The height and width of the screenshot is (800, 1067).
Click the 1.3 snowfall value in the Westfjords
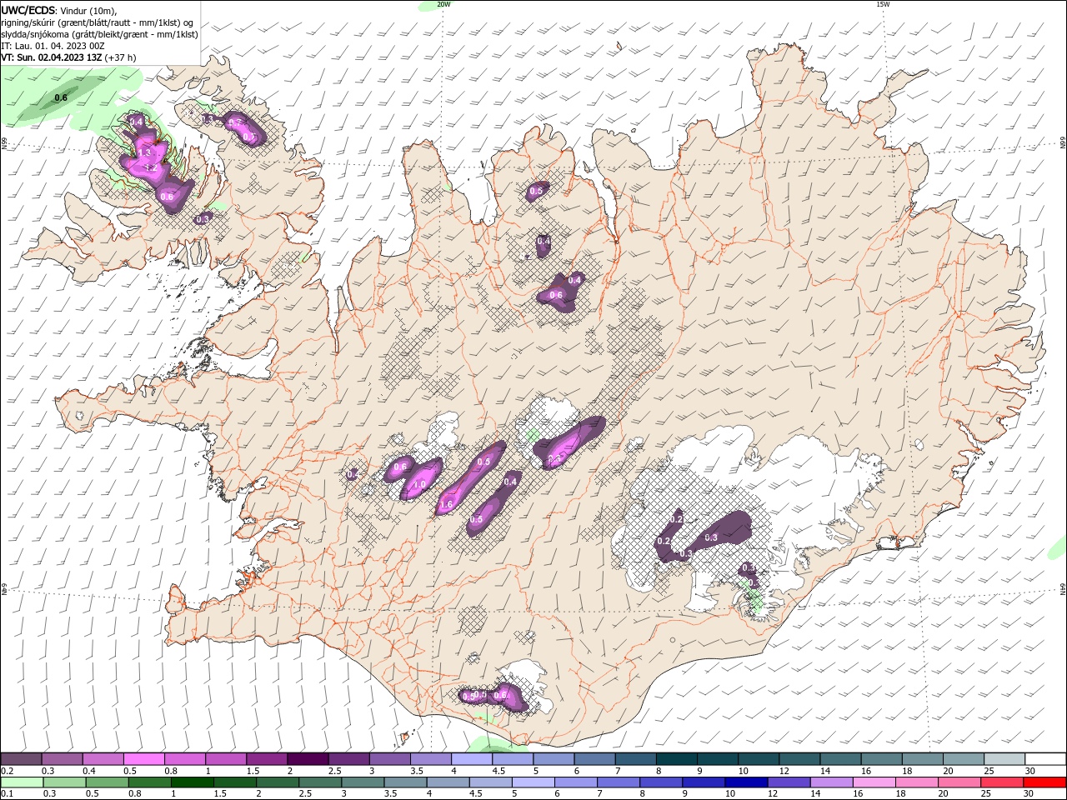144,152
